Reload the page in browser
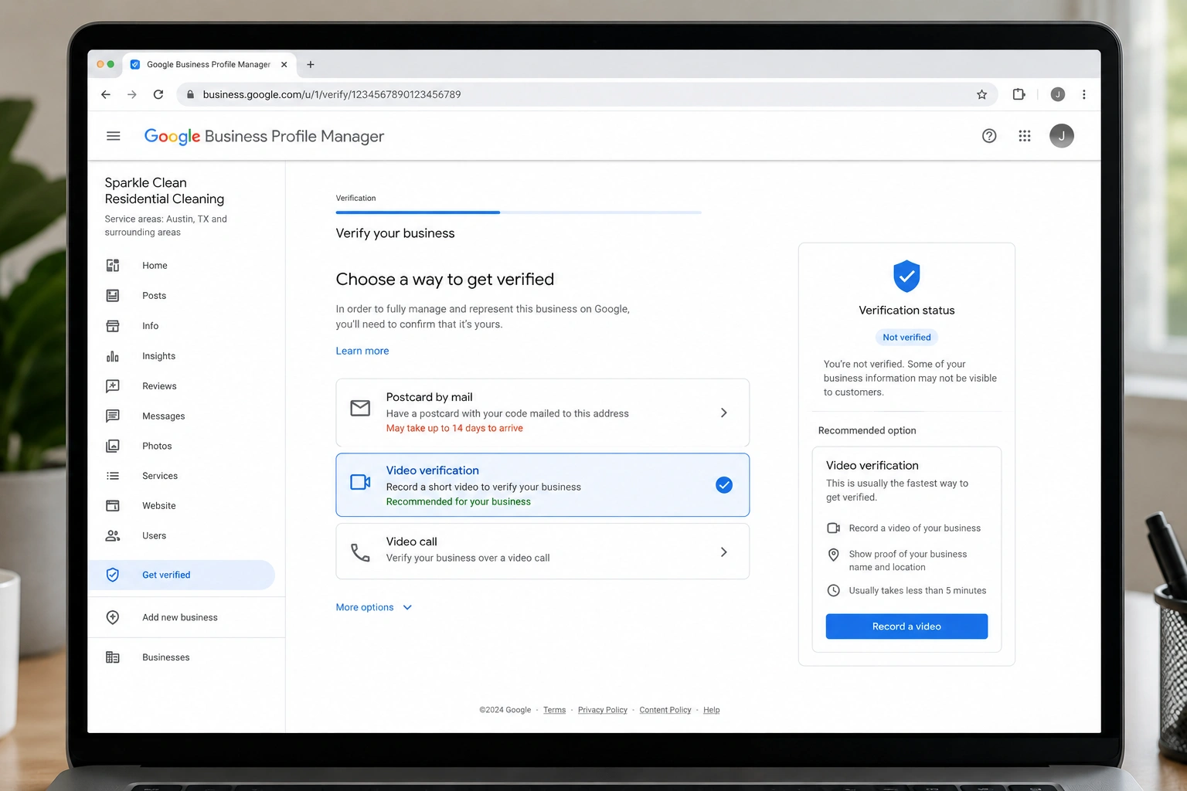Image resolution: width=1187 pixels, height=791 pixels. [158, 94]
